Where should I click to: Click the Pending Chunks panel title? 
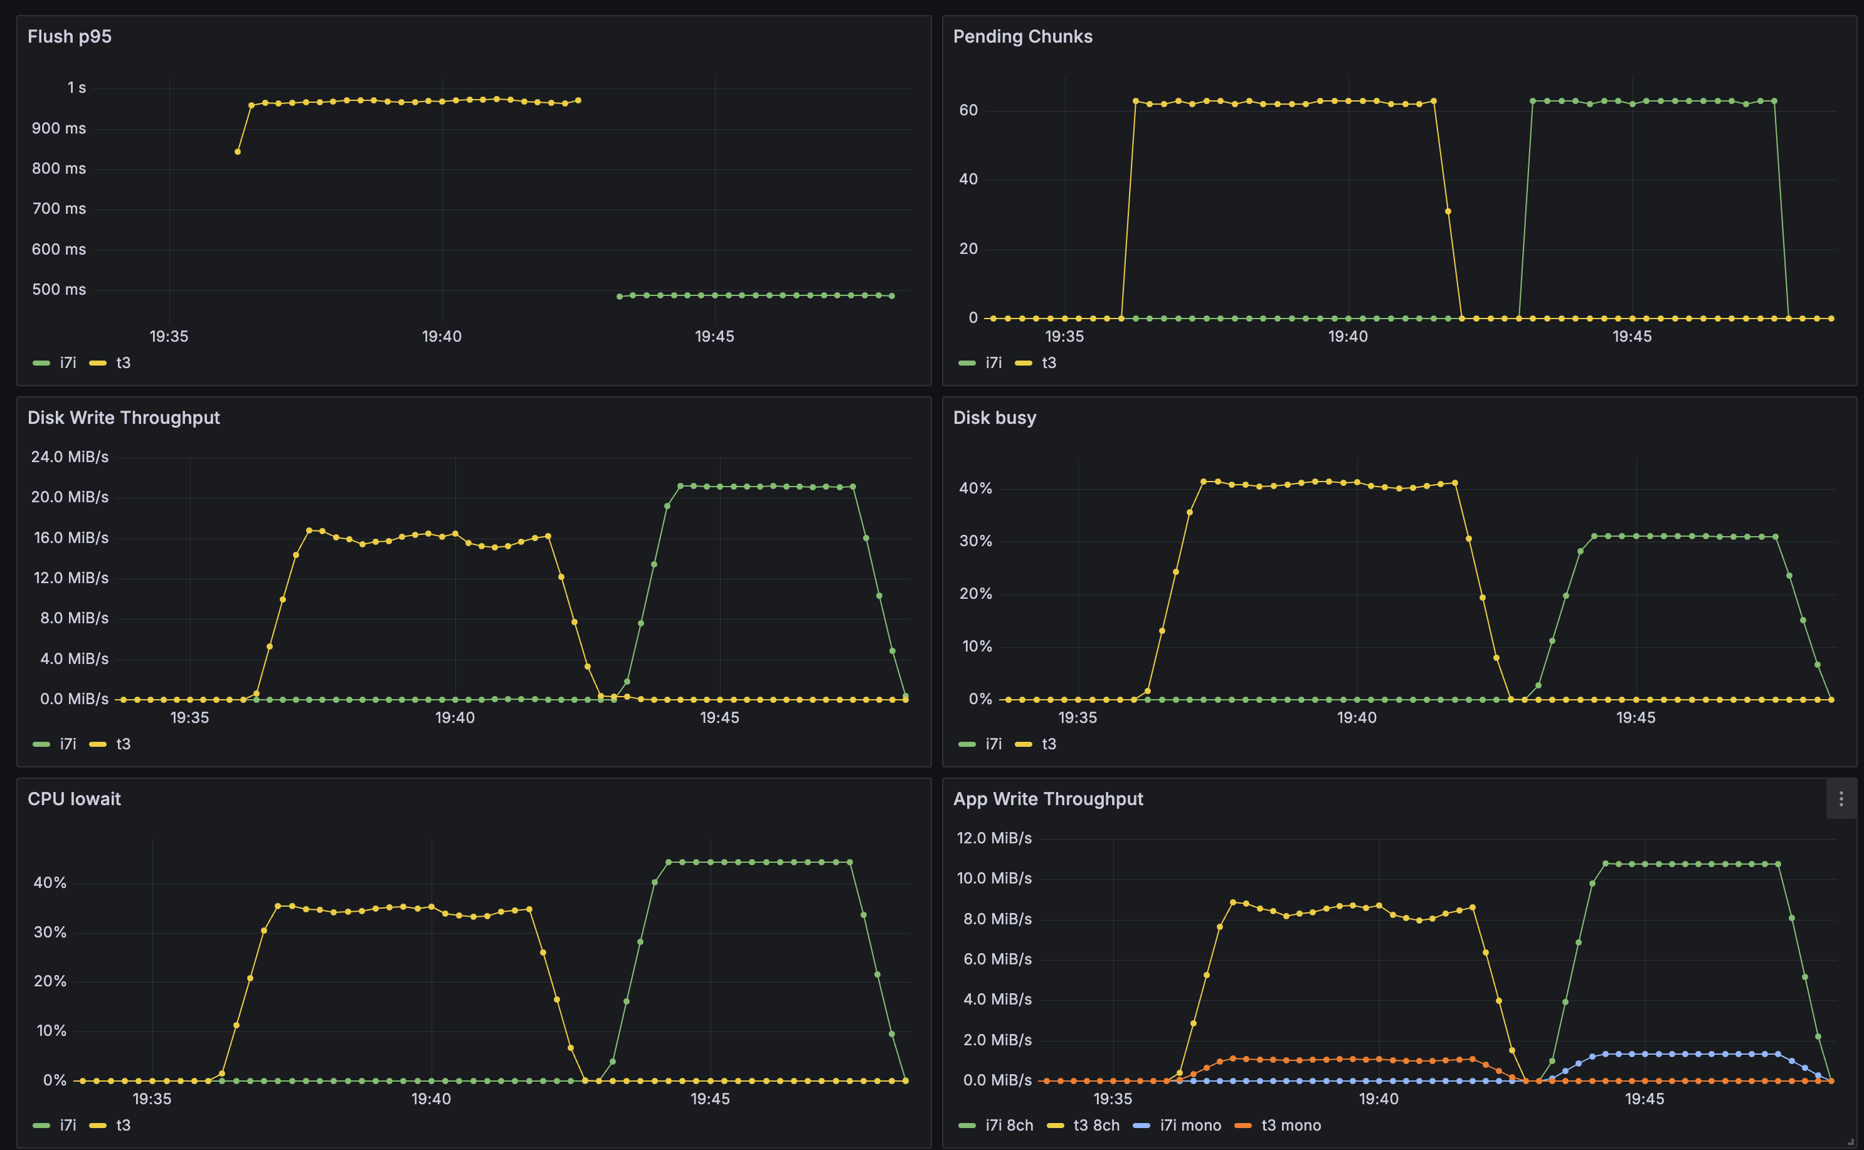click(x=1024, y=36)
